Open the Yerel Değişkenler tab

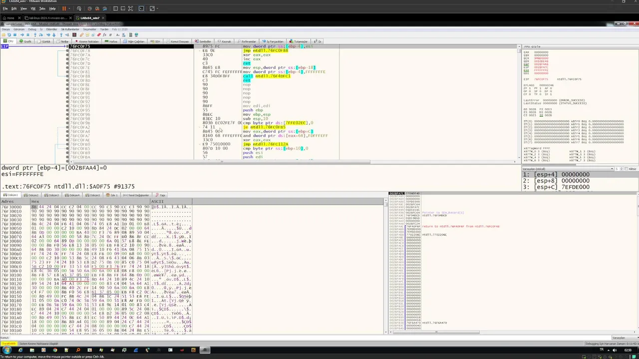pos(137,195)
